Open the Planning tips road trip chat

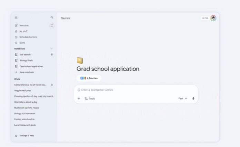(x=34, y=97)
